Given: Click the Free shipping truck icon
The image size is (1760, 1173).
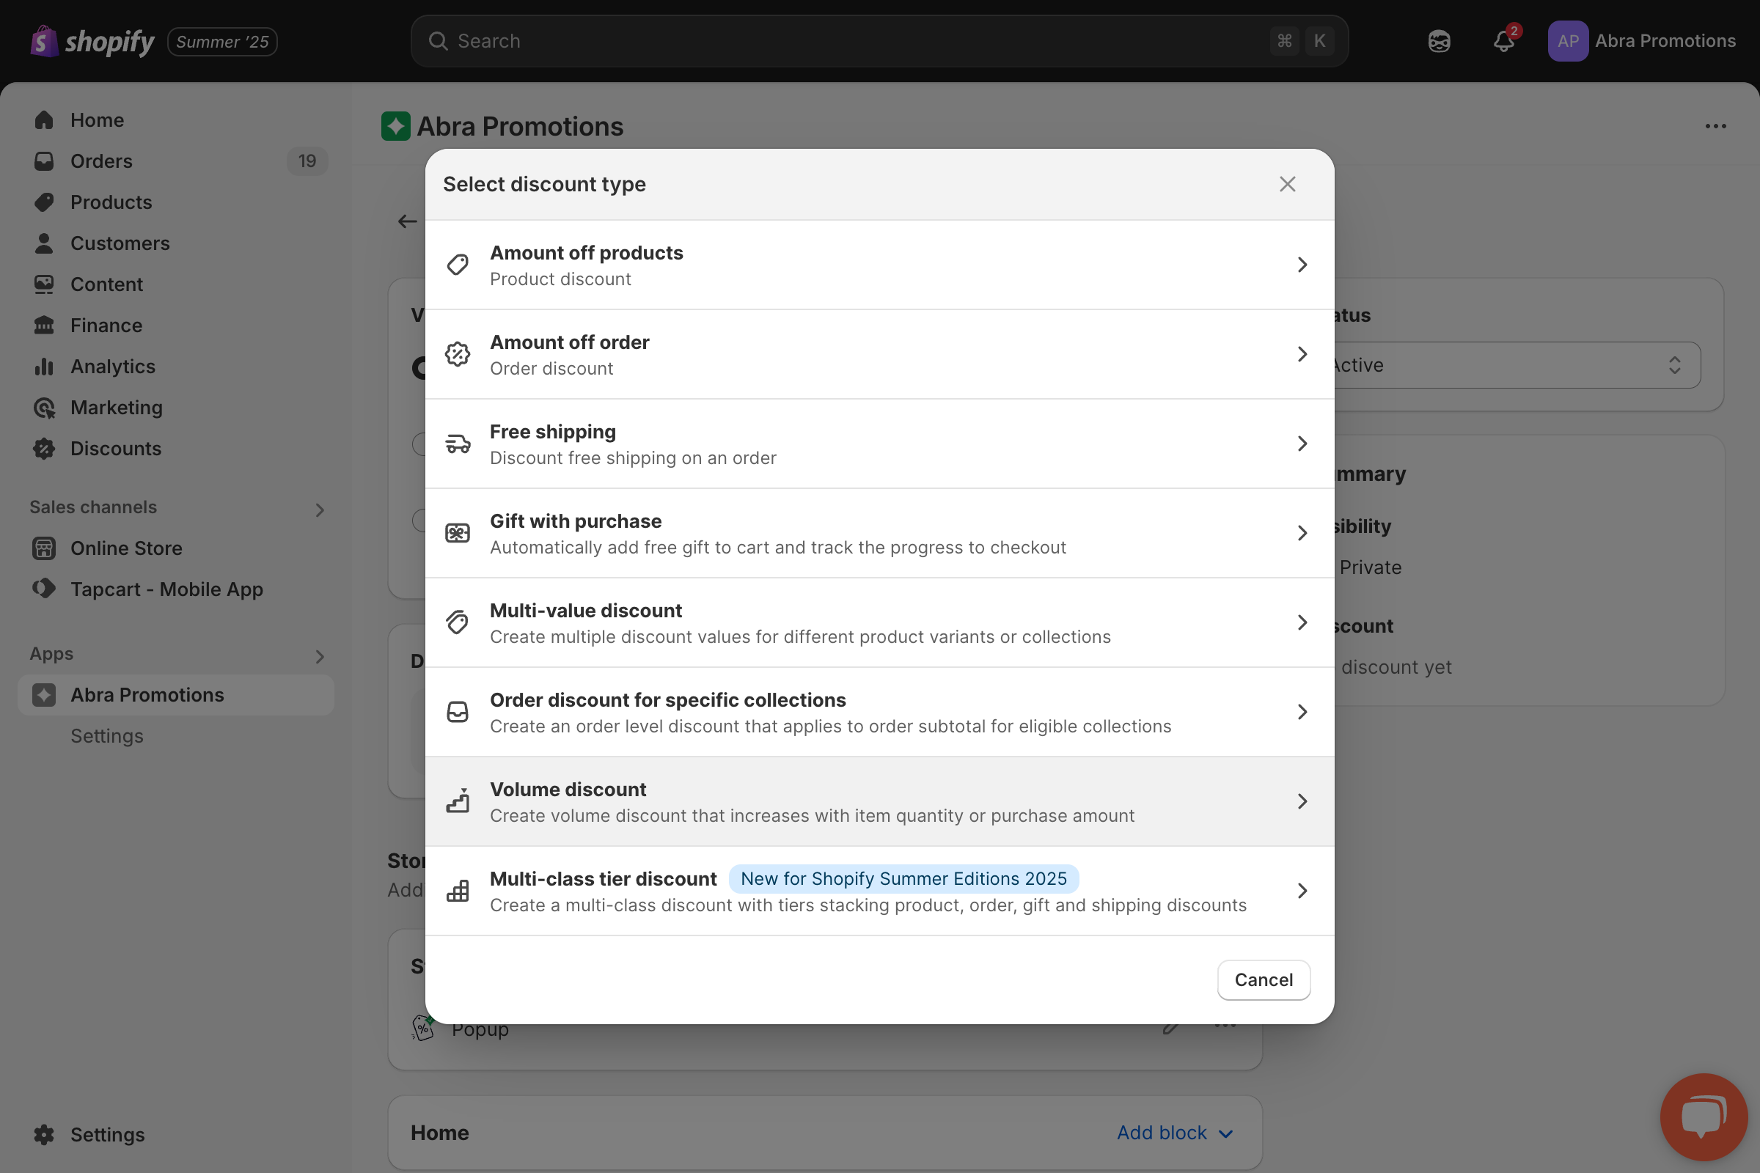Looking at the screenshot, I should coord(458,444).
